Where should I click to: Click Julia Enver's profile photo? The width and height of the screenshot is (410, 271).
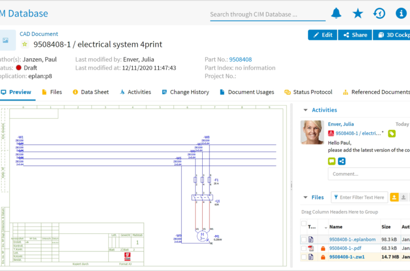[x=312, y=132]
